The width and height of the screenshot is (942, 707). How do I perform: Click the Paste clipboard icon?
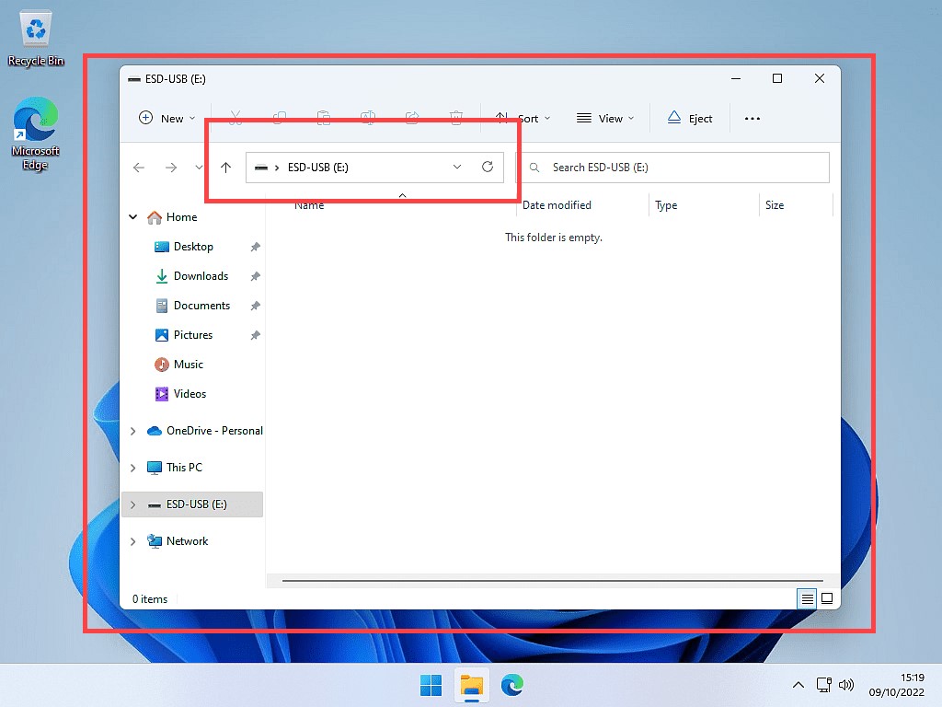[x=323, y=118]
